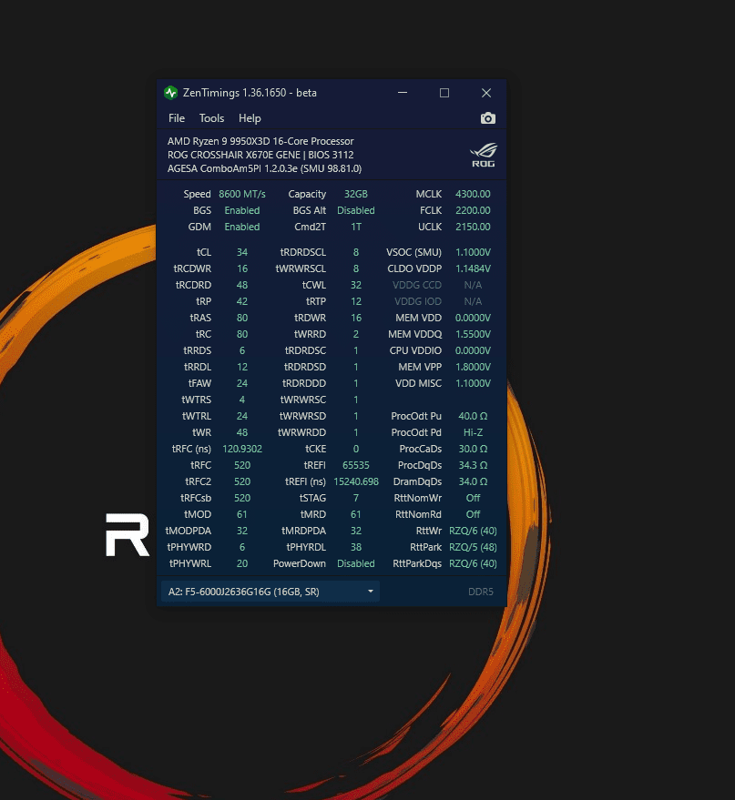Click the AMD Ryzen 9 9950X3D processor name
Screen dimensions: 735x800
[260, 141]
